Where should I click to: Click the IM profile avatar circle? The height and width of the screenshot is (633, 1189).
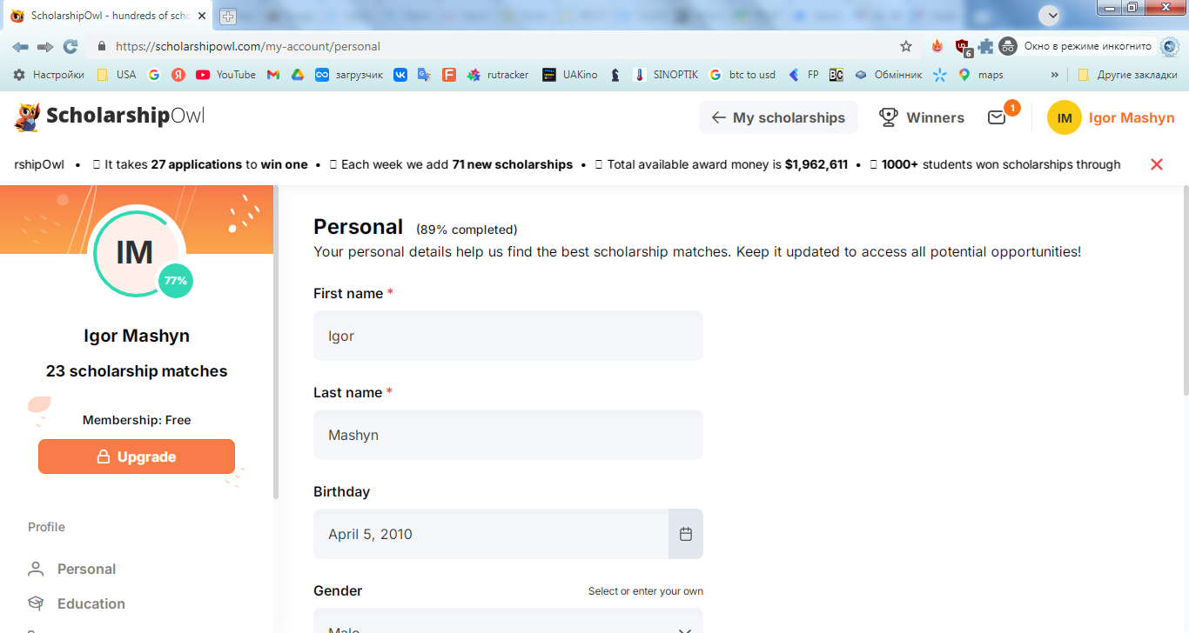(x=135, y=252)
